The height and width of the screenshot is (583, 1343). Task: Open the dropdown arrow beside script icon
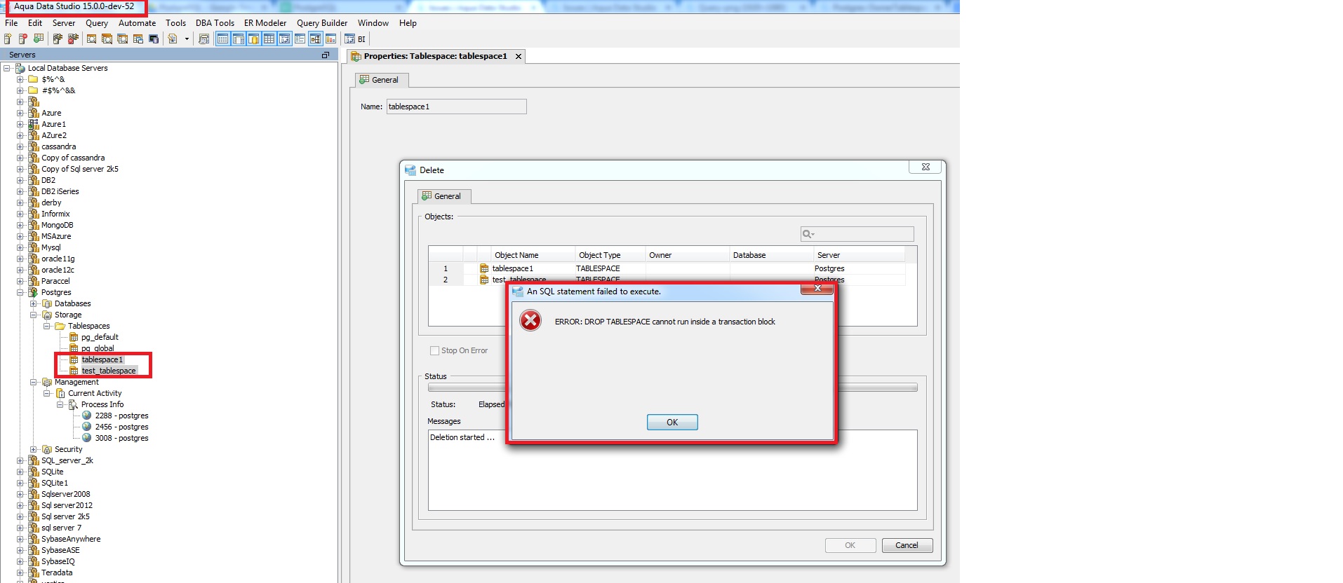(x=187, y=39)
